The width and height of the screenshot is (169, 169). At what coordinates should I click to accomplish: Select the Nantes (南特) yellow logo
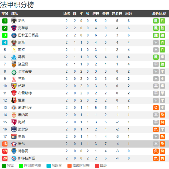tap(14, 50)
